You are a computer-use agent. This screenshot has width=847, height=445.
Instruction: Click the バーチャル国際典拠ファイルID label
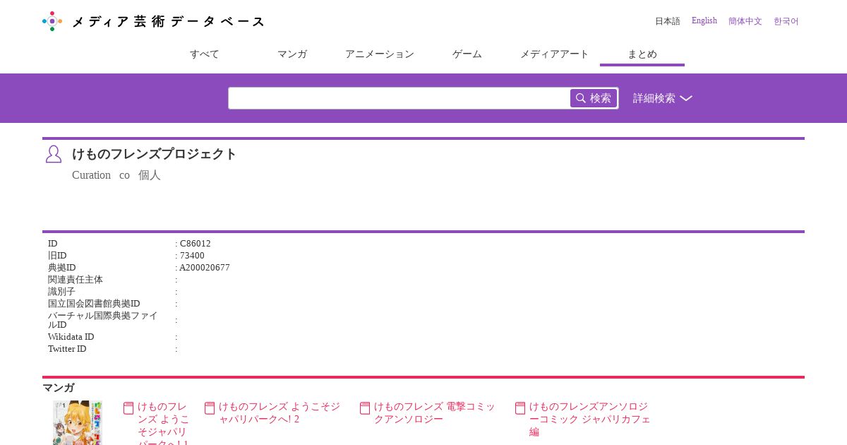[103, 320]
